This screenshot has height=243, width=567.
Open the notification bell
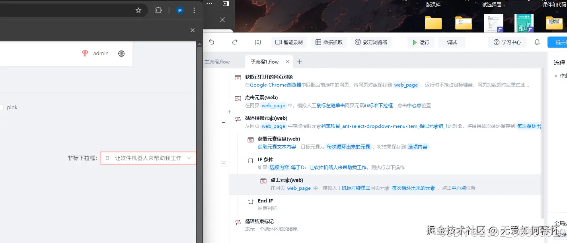(x=537, y=42)
